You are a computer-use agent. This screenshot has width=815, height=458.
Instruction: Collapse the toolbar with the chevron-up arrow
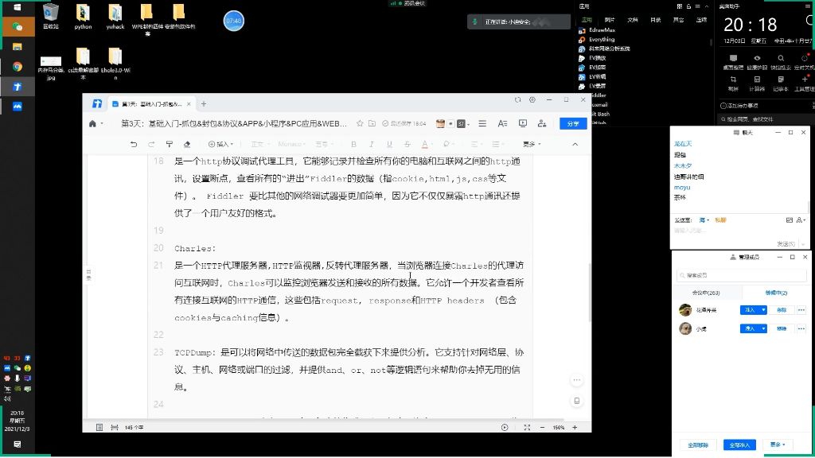[575, 144]
